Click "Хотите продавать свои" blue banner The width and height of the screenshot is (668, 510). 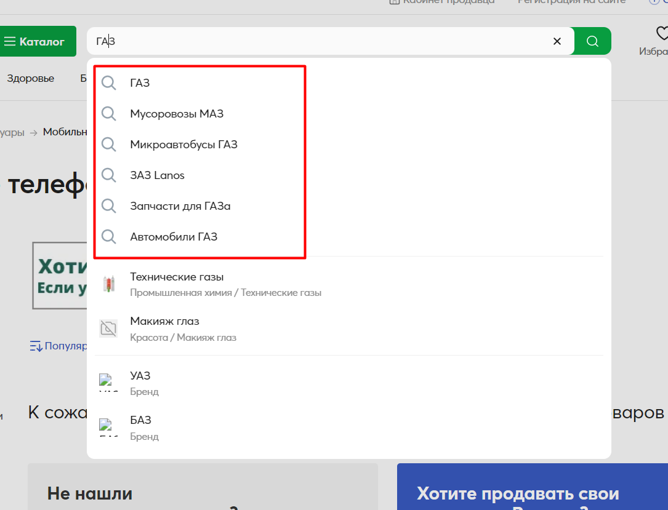tap(533, 487)
